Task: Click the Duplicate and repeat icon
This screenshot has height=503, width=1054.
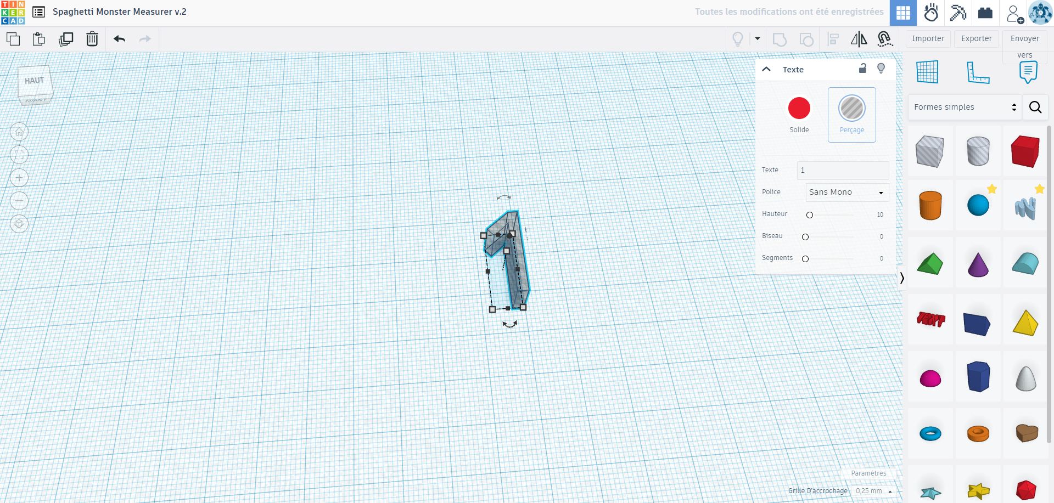Action: tap(66, 39)
